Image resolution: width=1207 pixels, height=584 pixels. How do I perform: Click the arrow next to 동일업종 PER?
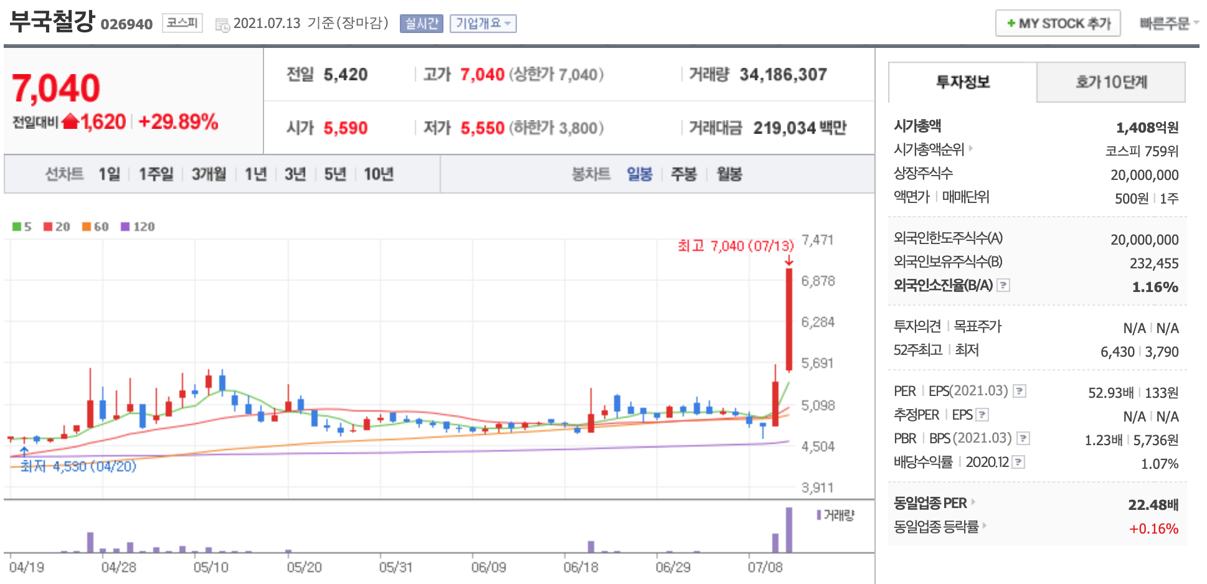point(973,502)
